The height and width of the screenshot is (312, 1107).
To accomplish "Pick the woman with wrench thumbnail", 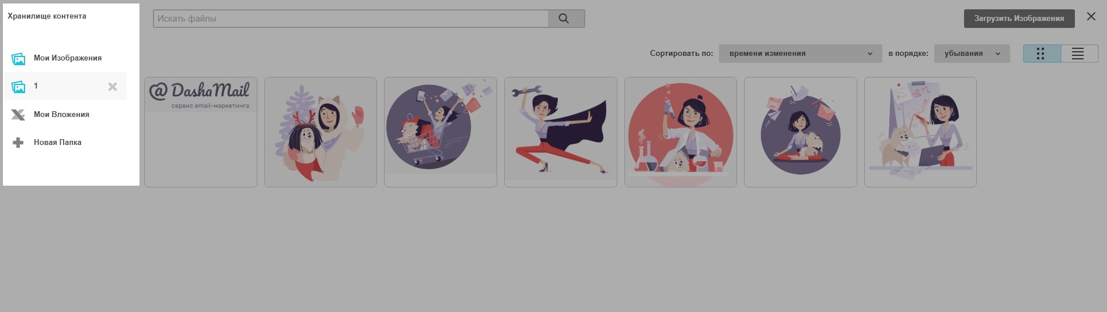I will pos(560,132).
